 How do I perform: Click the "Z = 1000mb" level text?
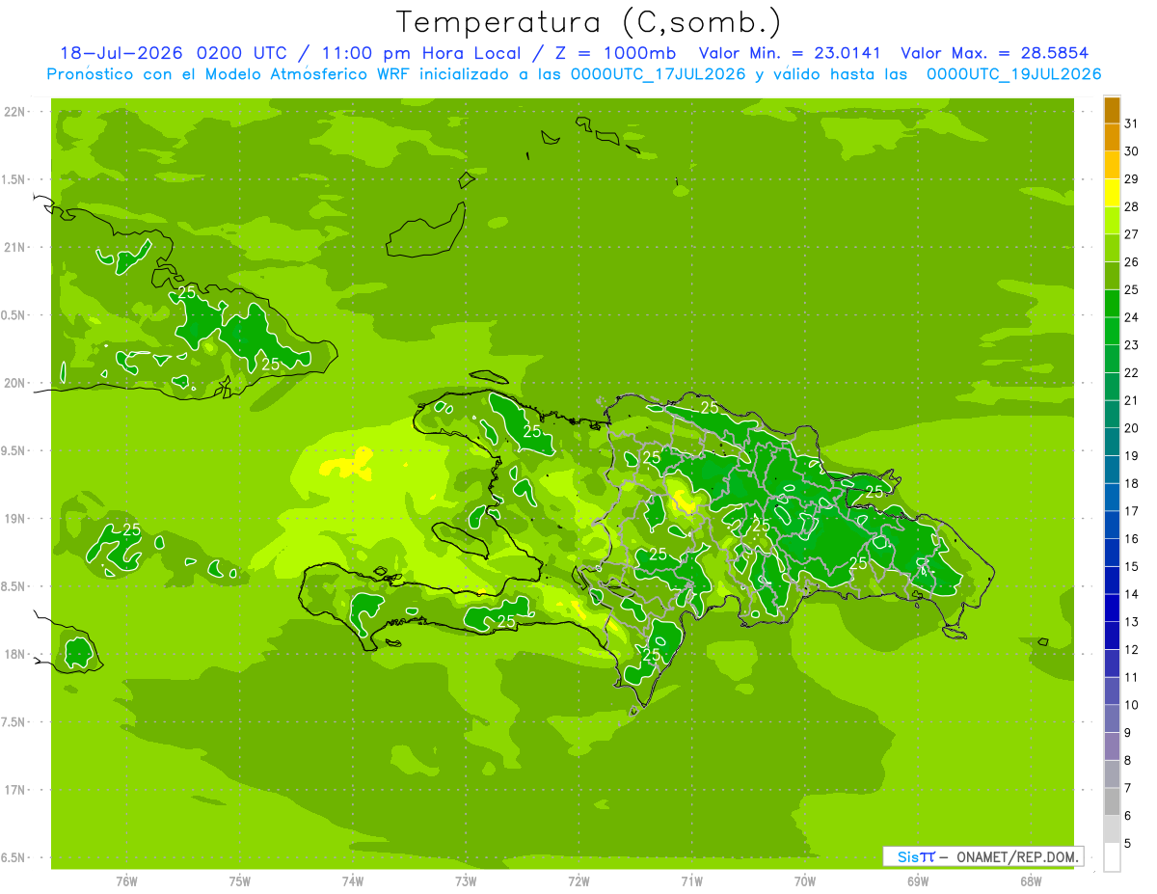coord(614,53)
